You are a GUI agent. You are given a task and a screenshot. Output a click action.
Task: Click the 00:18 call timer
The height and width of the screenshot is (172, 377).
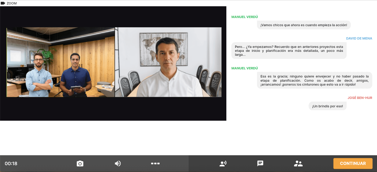pos(11,164)
